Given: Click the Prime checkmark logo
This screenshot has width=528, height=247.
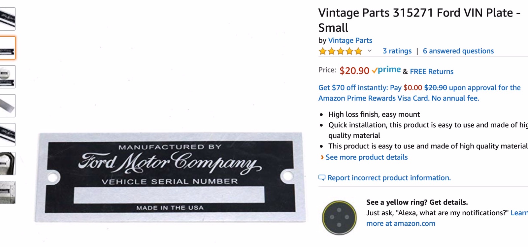Looking at the screenshot, I should point(386,70).
